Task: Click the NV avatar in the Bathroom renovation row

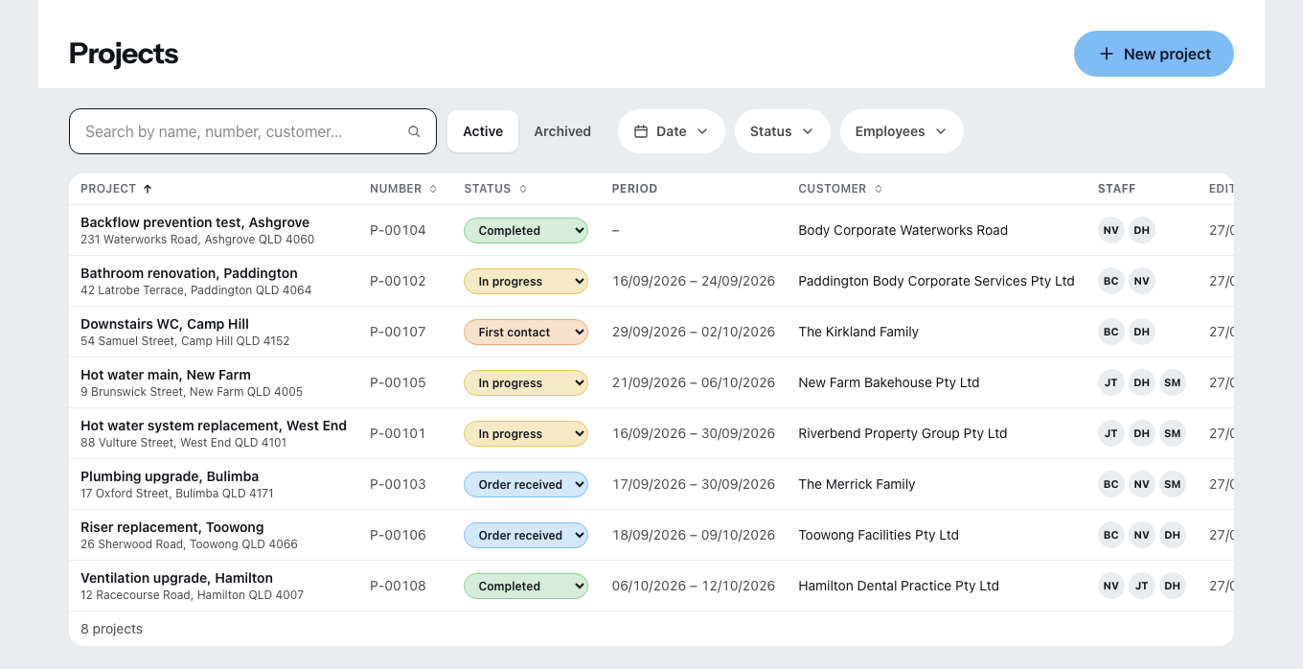Action: (1142, 281)
